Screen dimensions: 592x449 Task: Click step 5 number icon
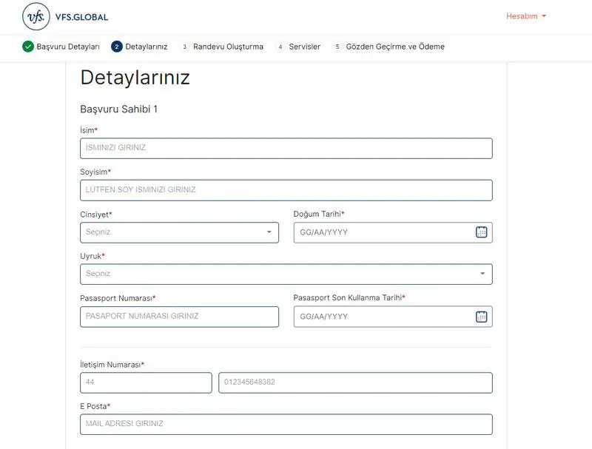(x=337, y=47)
